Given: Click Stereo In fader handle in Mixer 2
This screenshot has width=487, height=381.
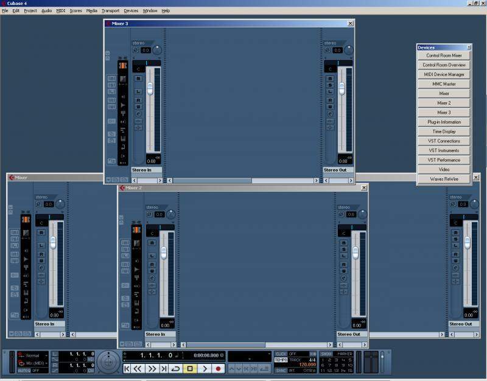Looking at the screenshot, I should click(x=164, y=253).
